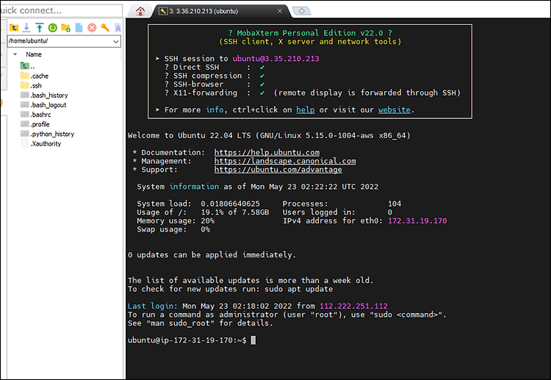Click the upload files arrow icon
This screenshot has width=551, height=380.
coord(40,27)
